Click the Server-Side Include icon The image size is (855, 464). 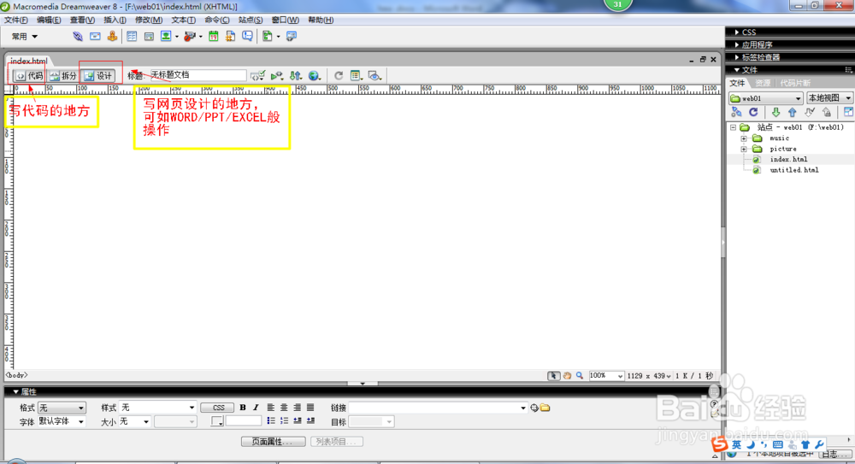230,37
